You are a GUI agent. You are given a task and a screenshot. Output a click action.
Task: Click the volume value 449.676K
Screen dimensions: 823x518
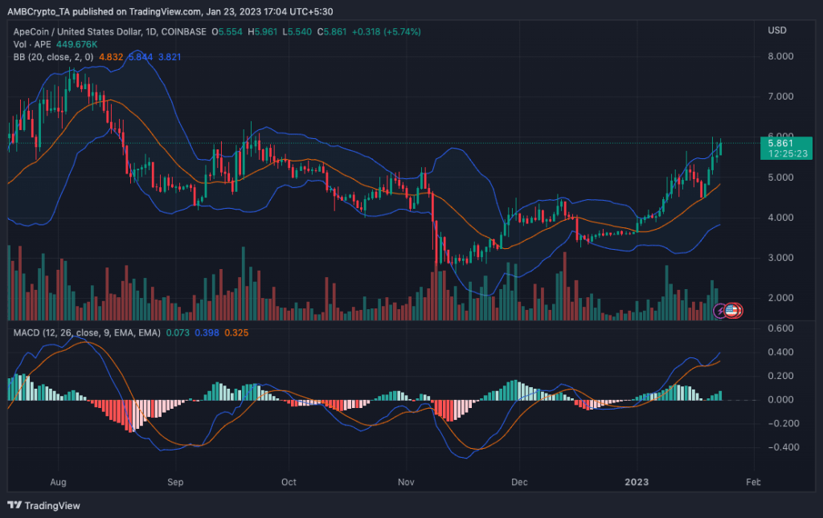83,45
